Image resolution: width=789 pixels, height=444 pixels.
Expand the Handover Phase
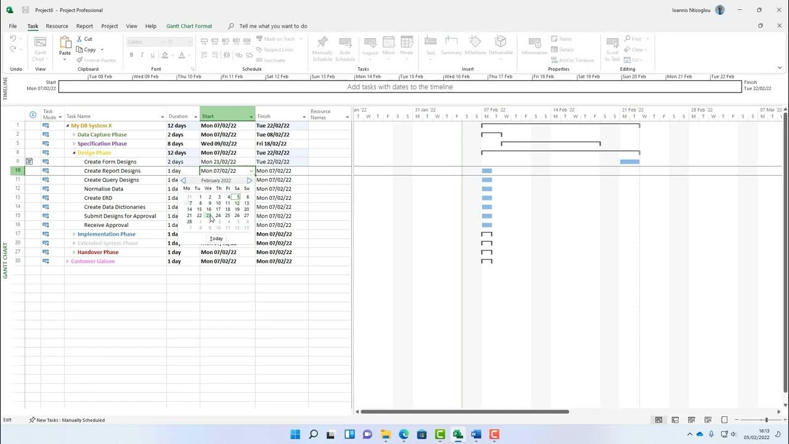[x=74, y=252]
